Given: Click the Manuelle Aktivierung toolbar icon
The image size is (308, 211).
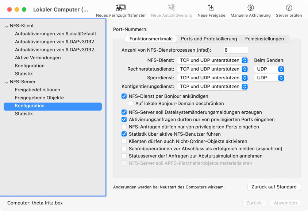Looking at the screenshot, I should tap(251, 8).
